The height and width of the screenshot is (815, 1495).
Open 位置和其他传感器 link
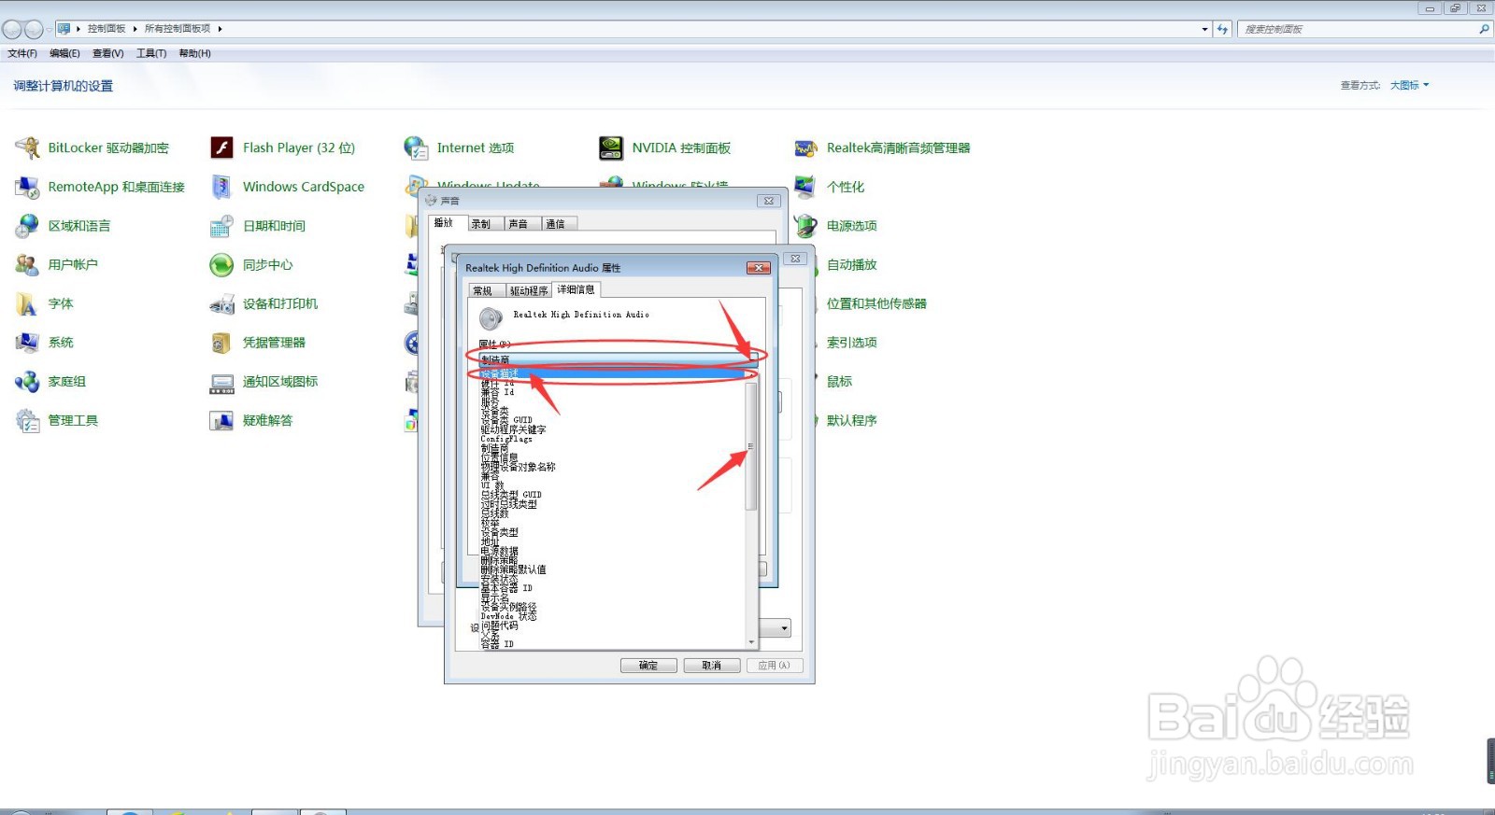pos(876,304)
